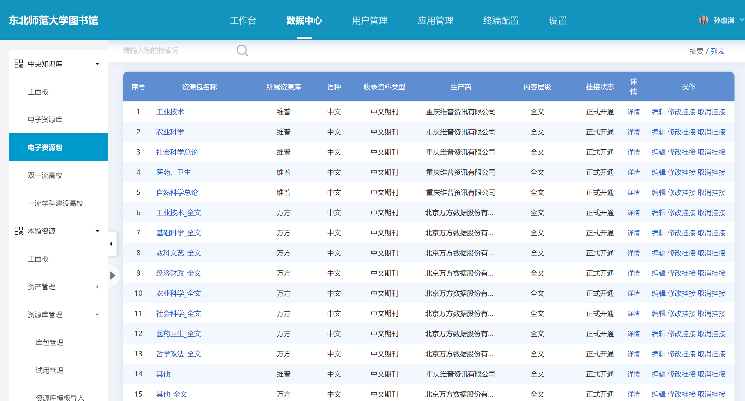Open the 工业技术 resource package link

pyautogui.click(x=170, y=112)
